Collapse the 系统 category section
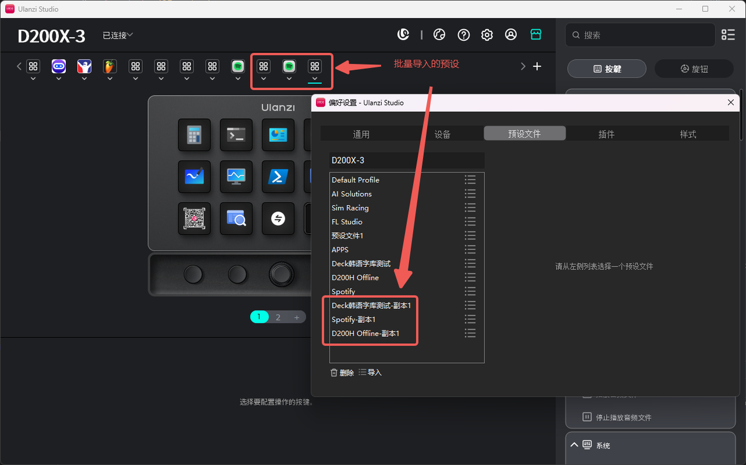The height and width of the screenshot is (465, 746). (575, 445)
